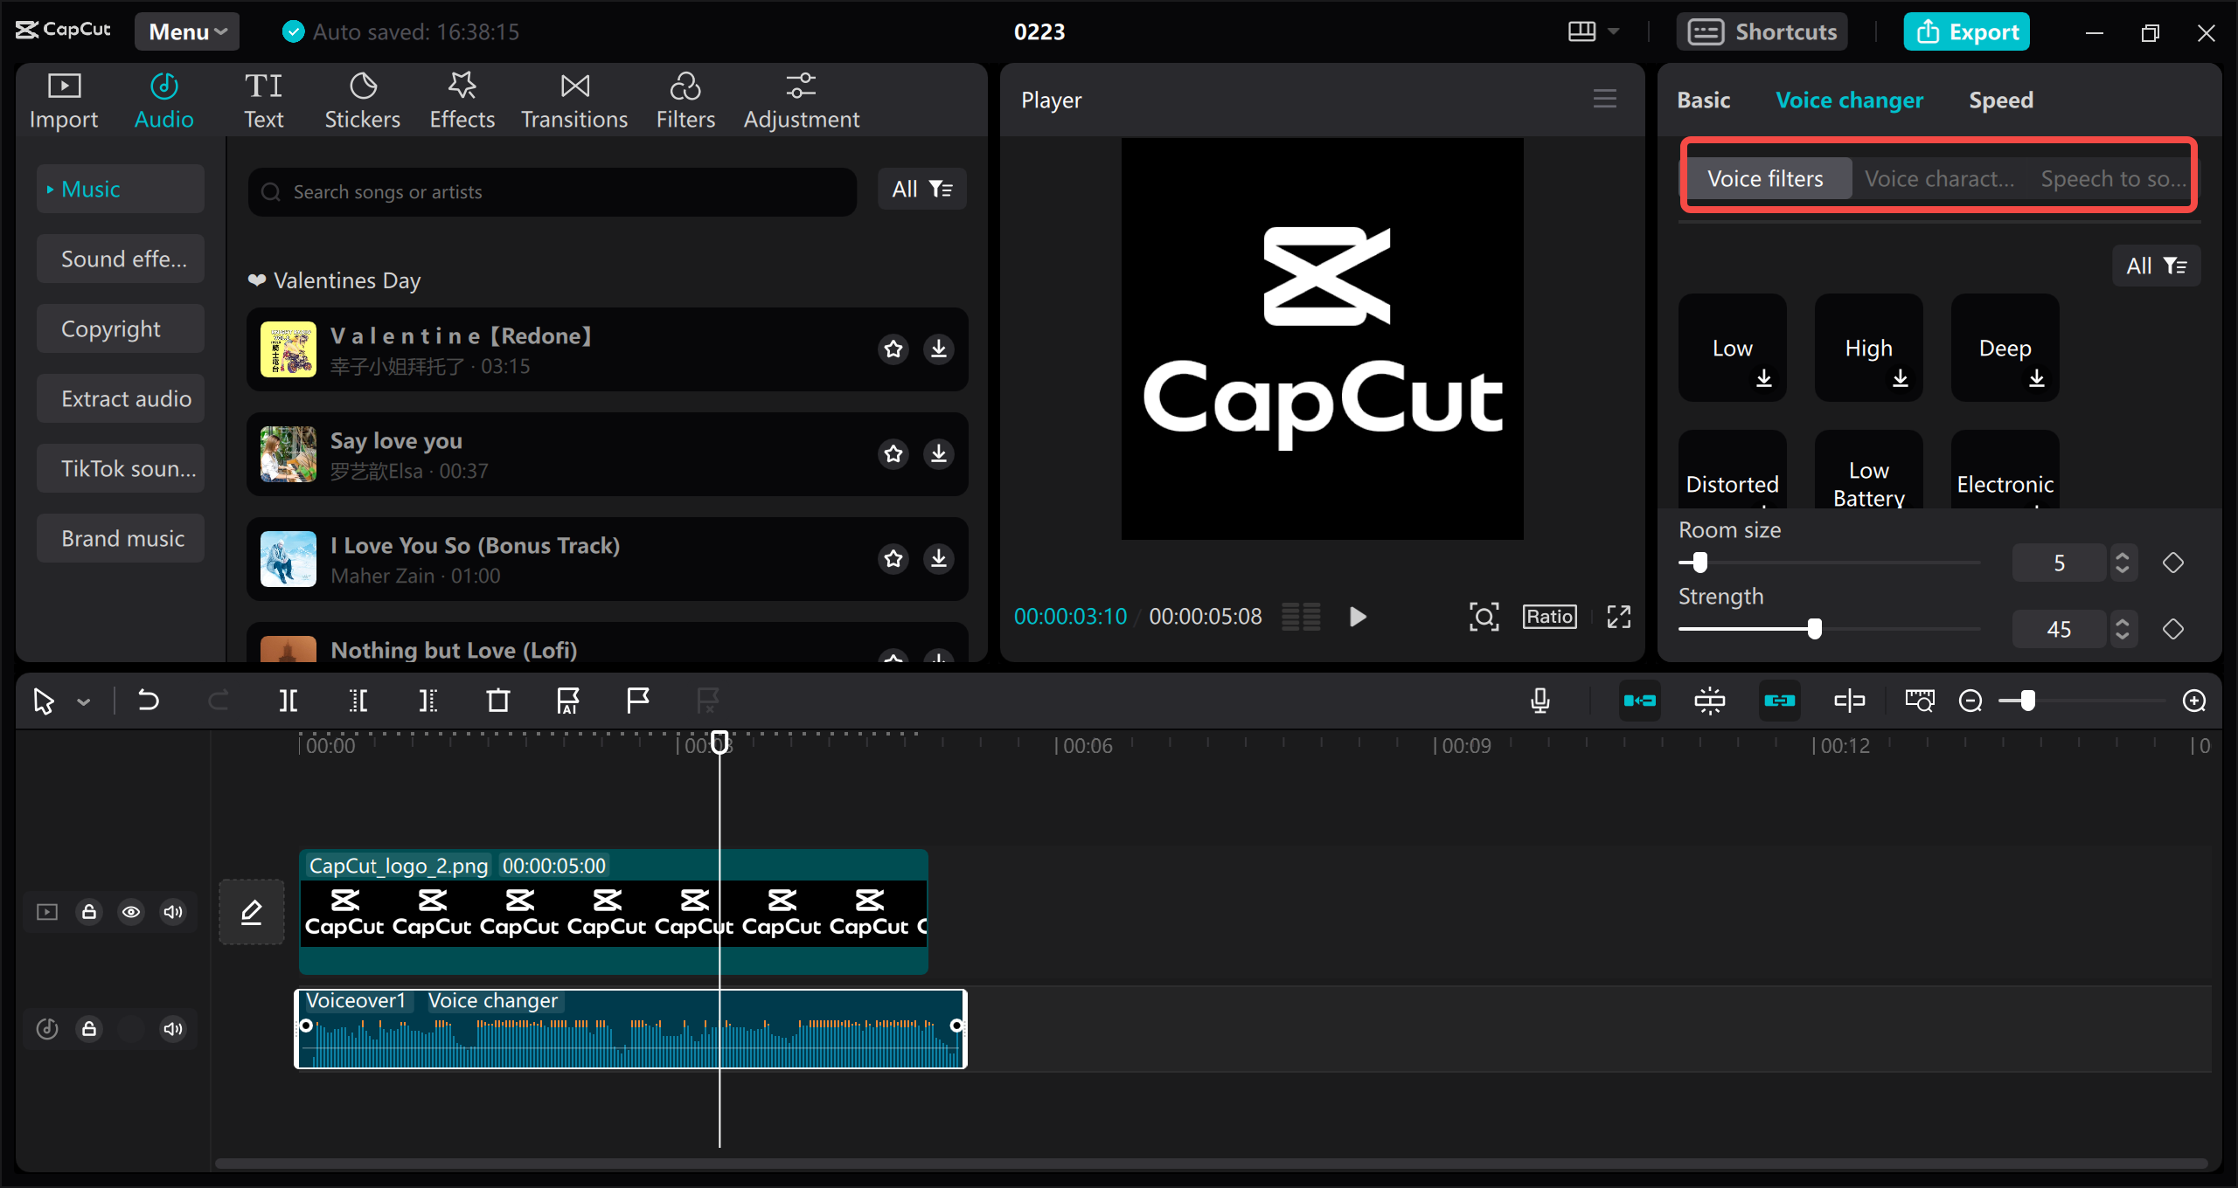Expand the selection tool chevron

pyautogui.click(x=83, y=701)
